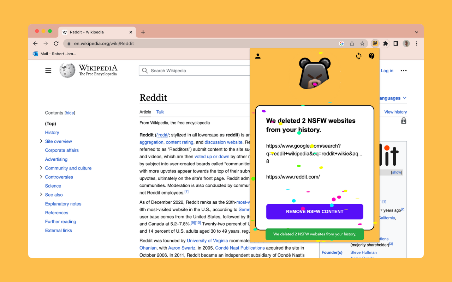Expand Site overview section chevron
The width and height of the screenshot is (452, 282).
tap(41, 141)
